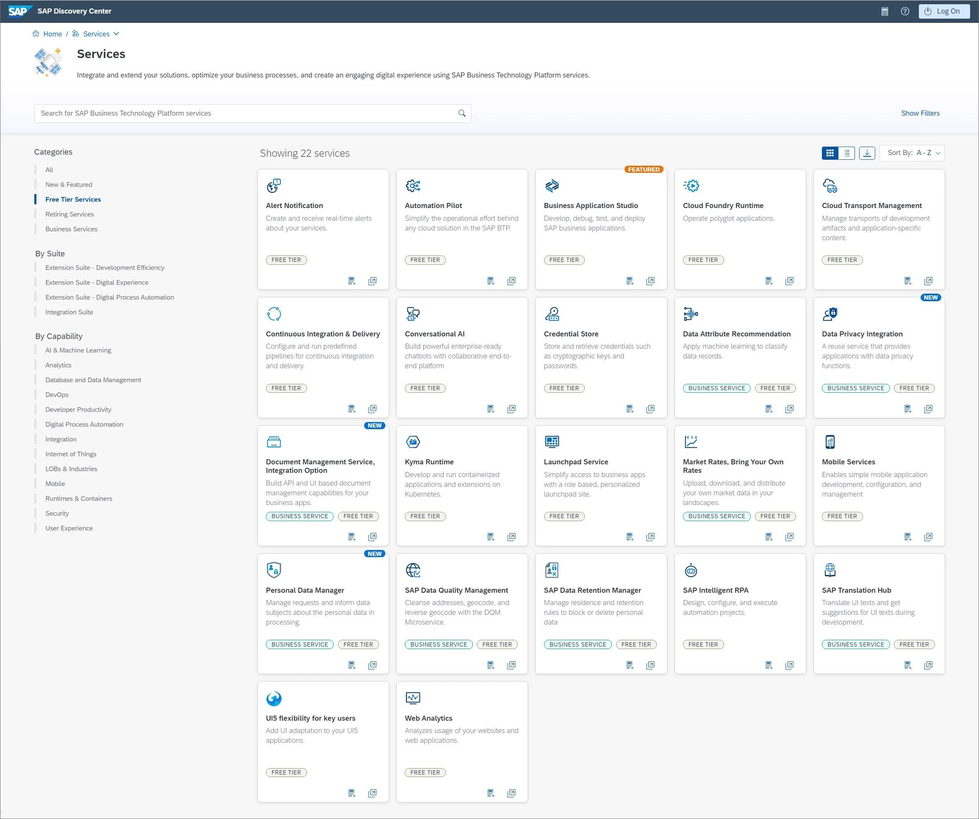979x819 pixels.
Task: Expand the Services breadcrumb dropdown
Action: click(116, 34)
